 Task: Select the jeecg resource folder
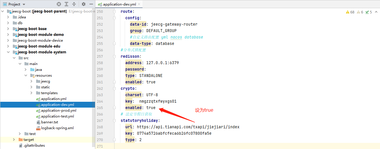(x=45, y=81)
